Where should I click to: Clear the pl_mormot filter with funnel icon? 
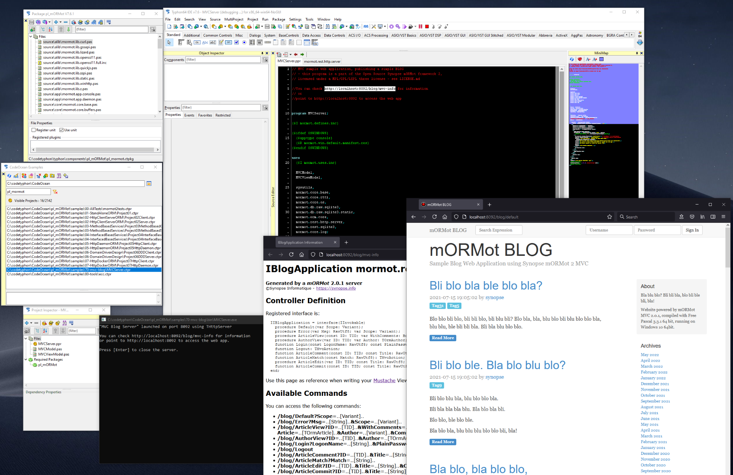pos(55,192)
